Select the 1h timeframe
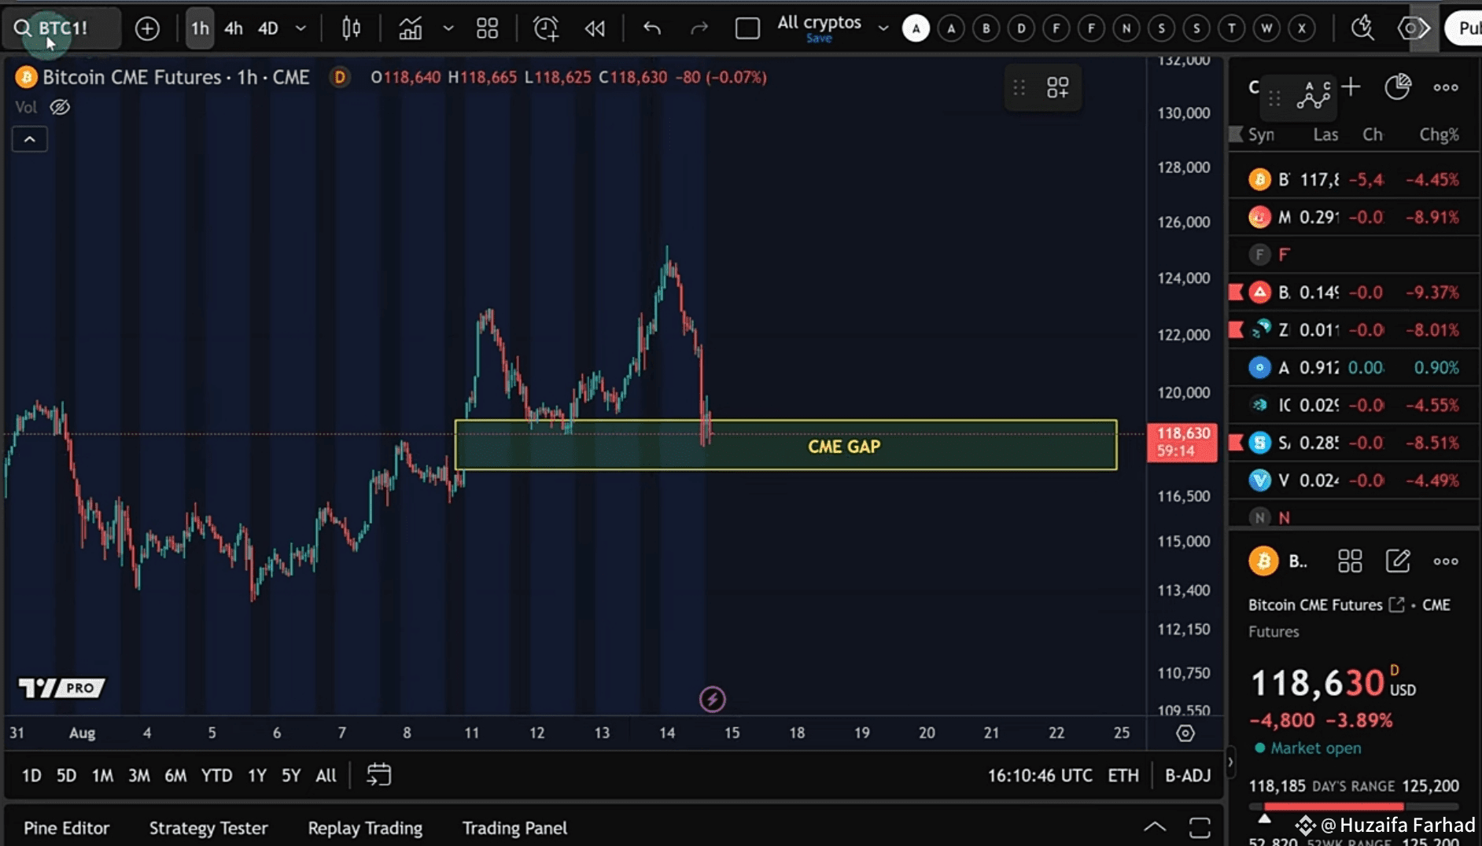 200,28
